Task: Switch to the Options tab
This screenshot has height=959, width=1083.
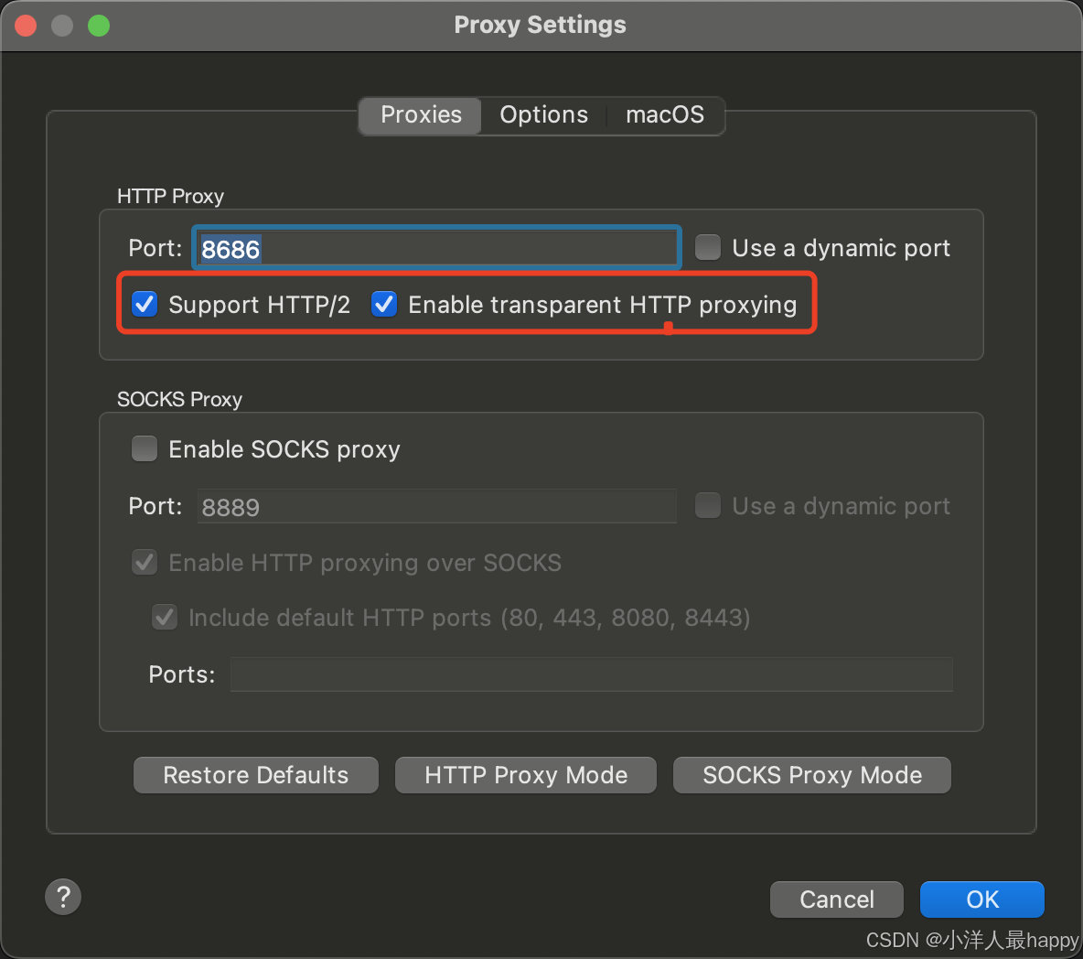Action: [543, 114]
